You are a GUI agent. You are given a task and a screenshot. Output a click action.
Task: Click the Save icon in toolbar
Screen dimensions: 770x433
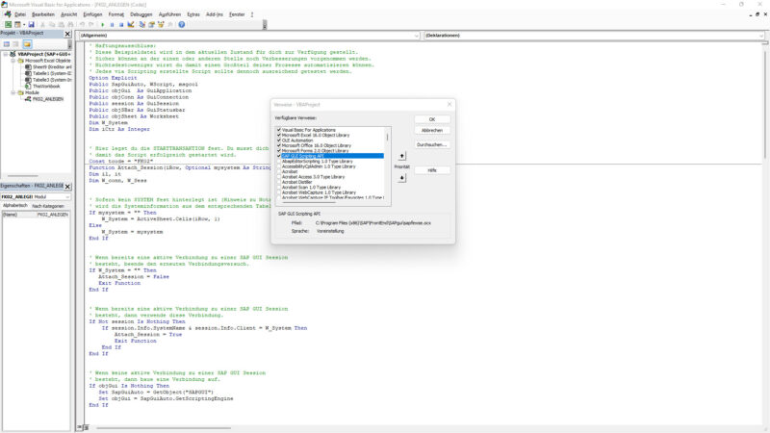point(31,24)
